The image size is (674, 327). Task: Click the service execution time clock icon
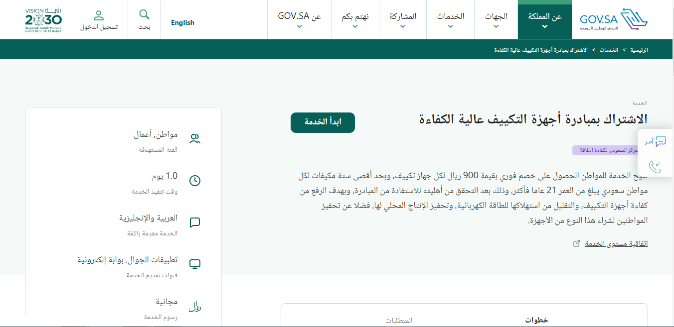[195, 181]
